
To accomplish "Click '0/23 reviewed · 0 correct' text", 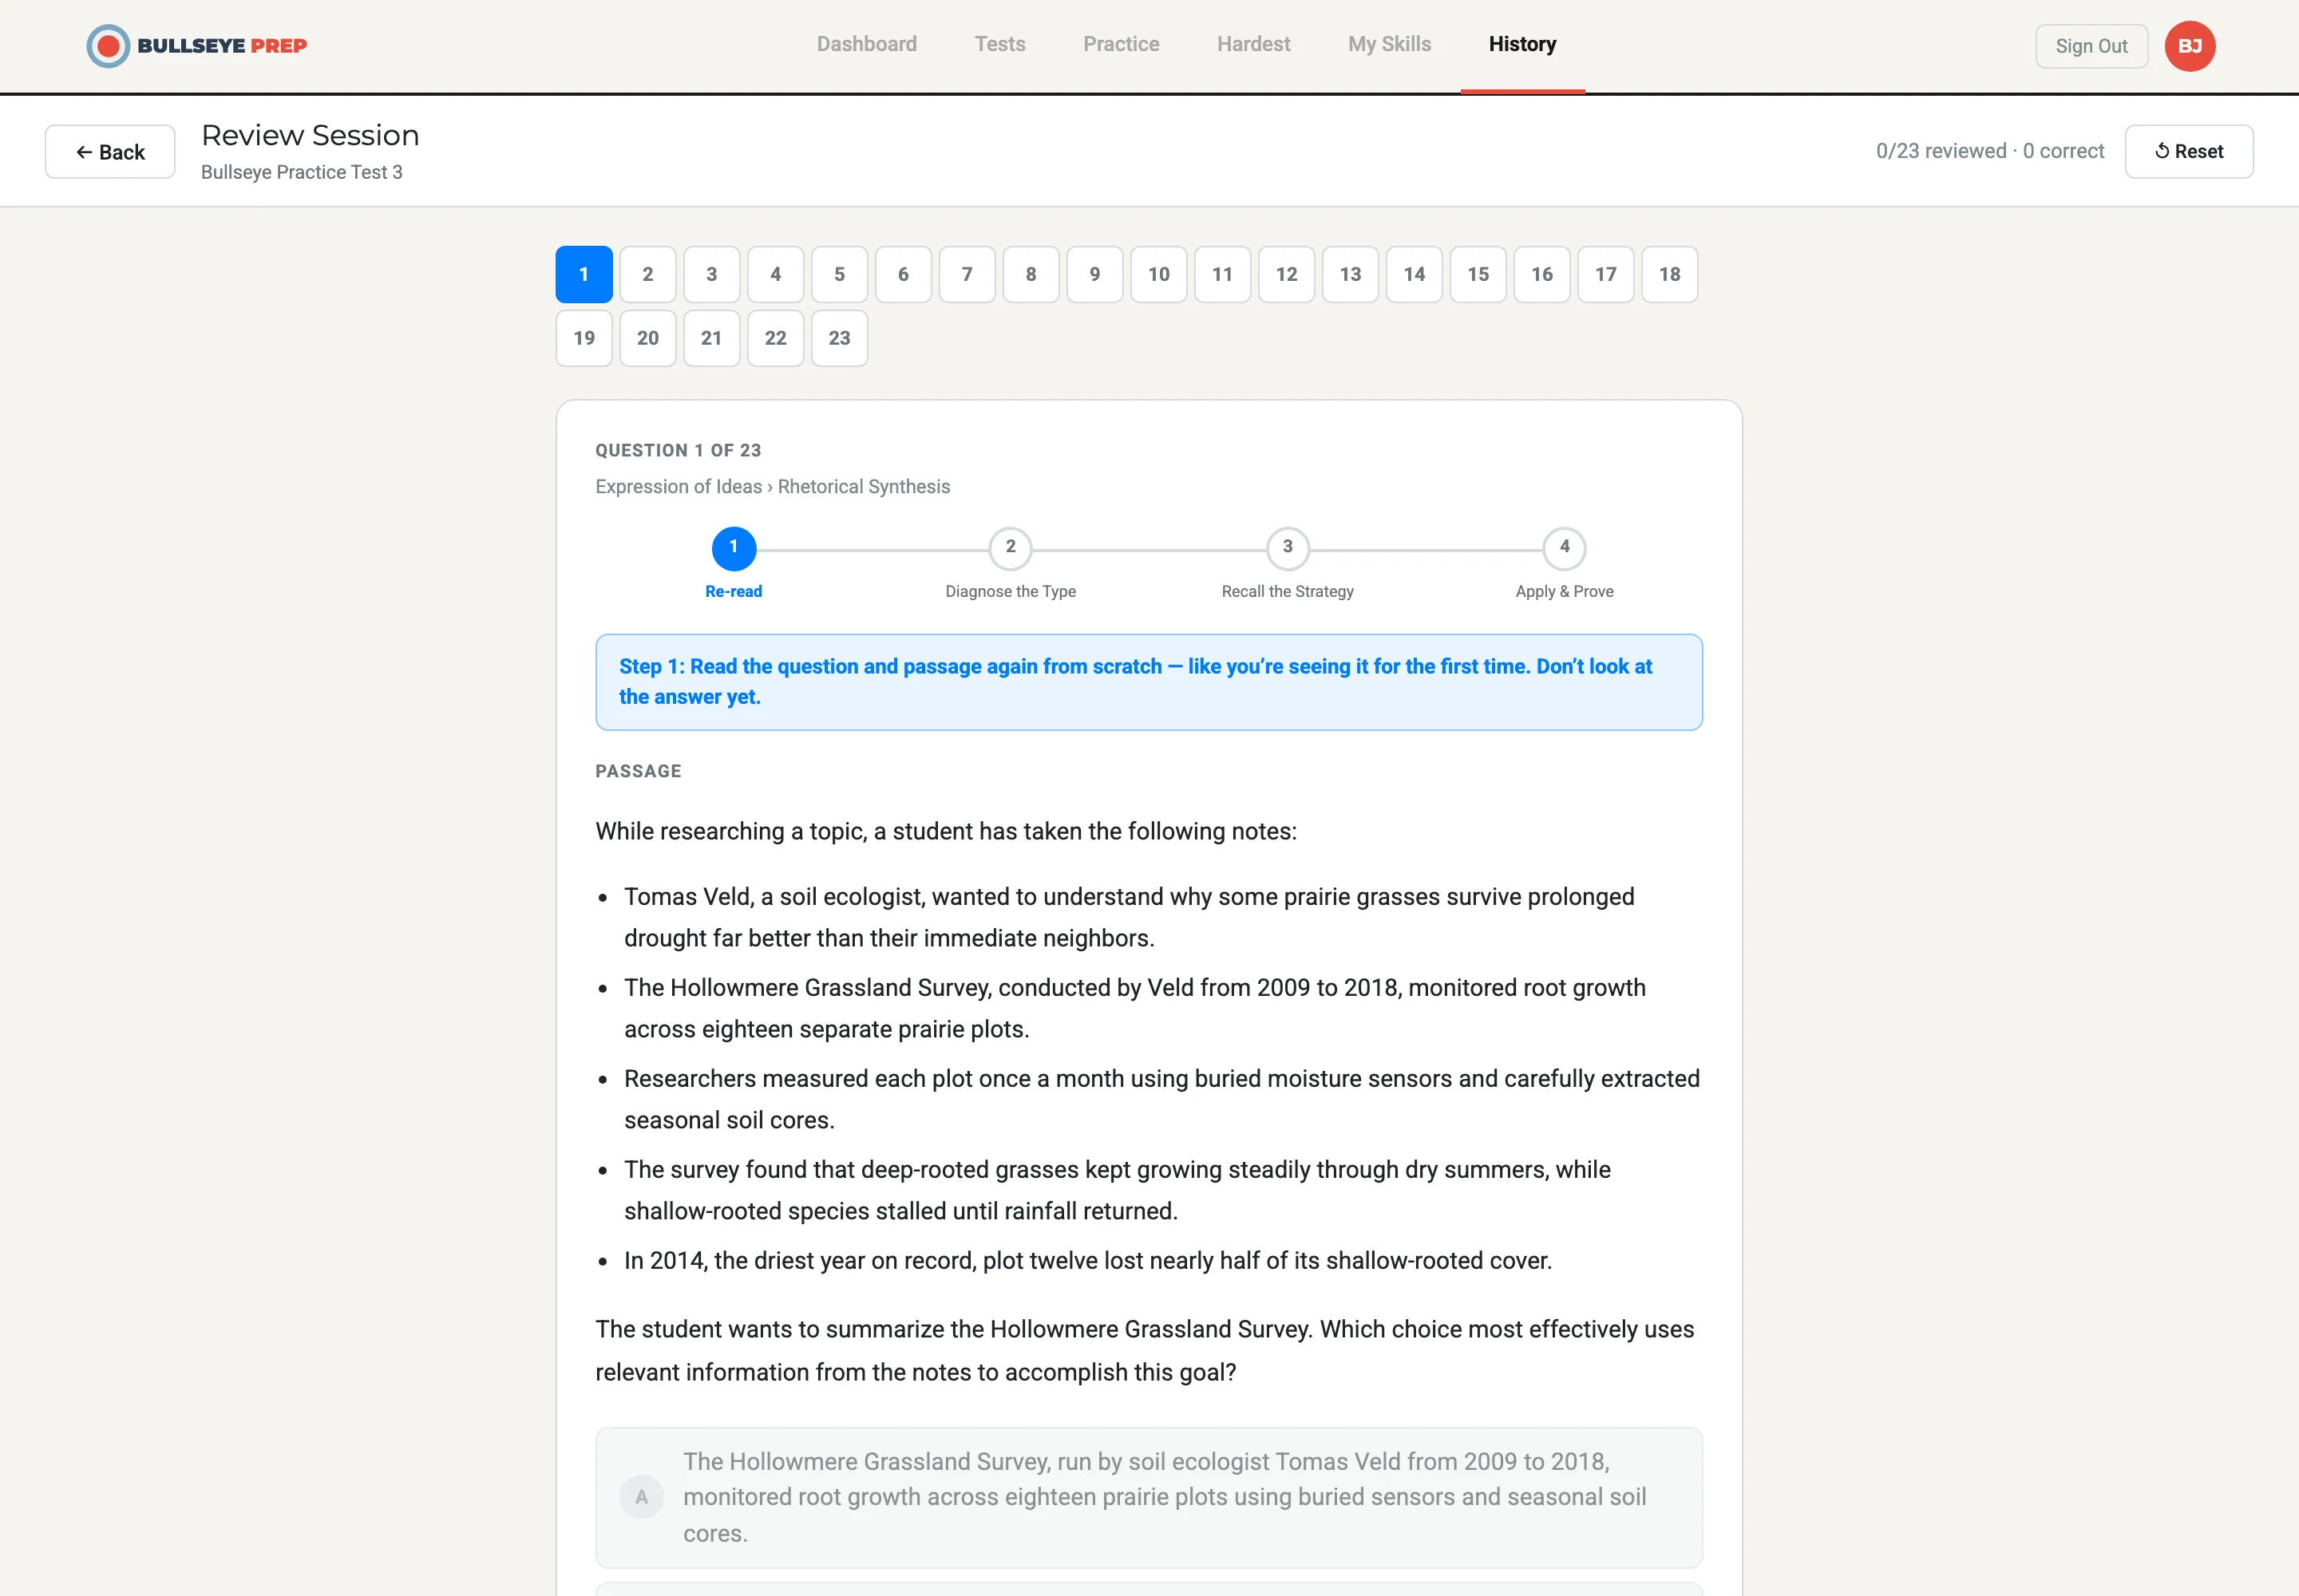I will [x=1990, y=151].
